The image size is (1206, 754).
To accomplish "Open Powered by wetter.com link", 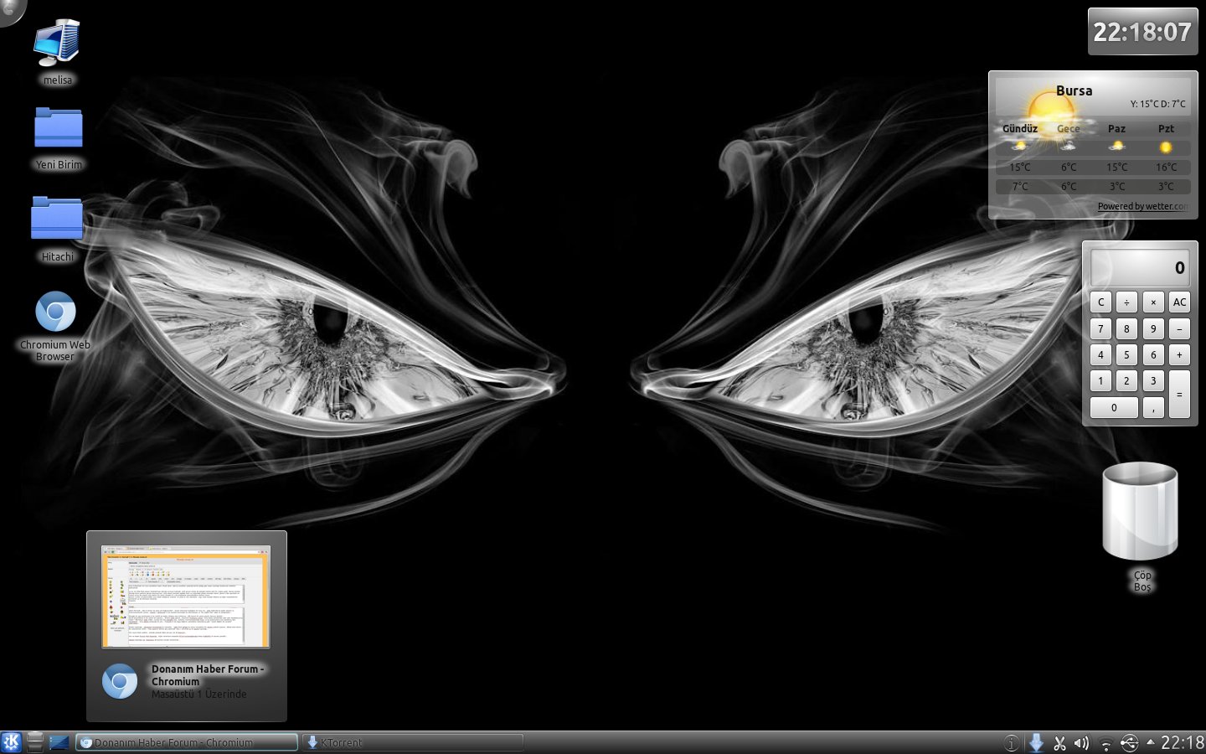I will click(1142, 206).
